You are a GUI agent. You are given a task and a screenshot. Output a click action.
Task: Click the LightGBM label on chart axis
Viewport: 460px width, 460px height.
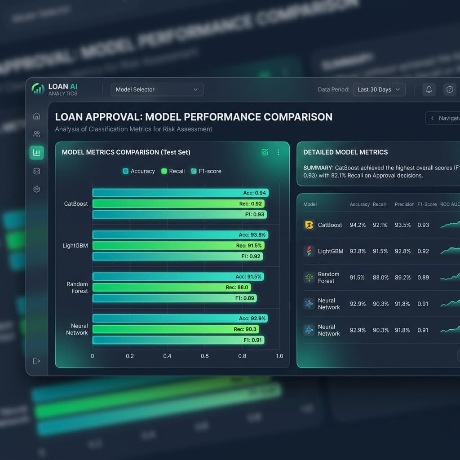75,246
